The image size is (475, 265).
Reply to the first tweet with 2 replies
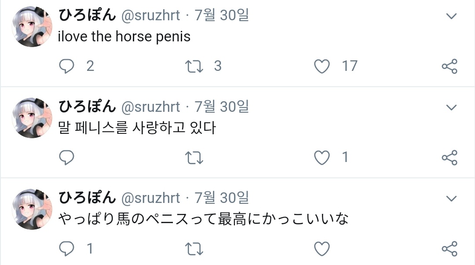tap(66, 66)
